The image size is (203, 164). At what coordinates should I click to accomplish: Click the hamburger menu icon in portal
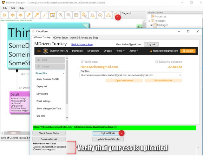(39, 51)
